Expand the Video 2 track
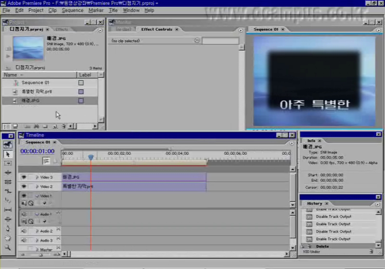Screen dimensions: 385x269 tap(37, 186)
